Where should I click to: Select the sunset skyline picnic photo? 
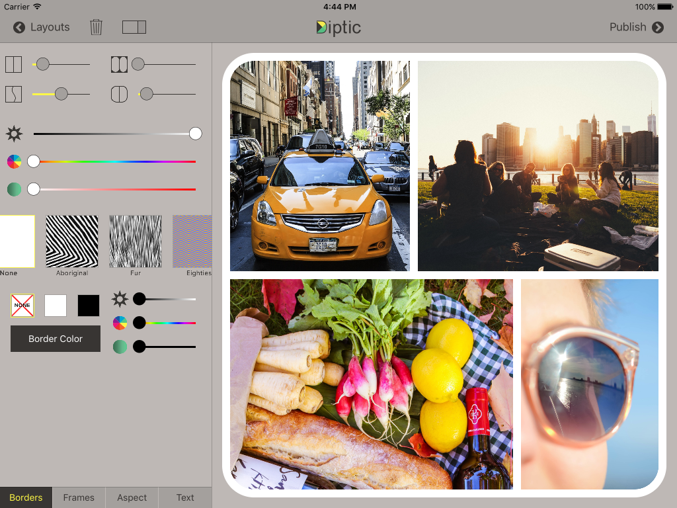pyautogui.click(x=538, y=166)
